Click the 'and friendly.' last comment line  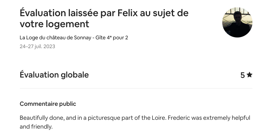point(36,127)
